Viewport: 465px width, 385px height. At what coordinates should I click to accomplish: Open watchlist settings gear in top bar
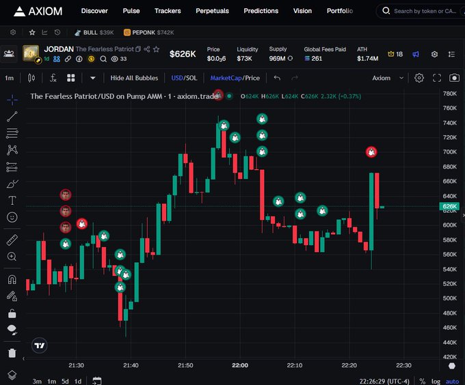click(x=13, y=32)
